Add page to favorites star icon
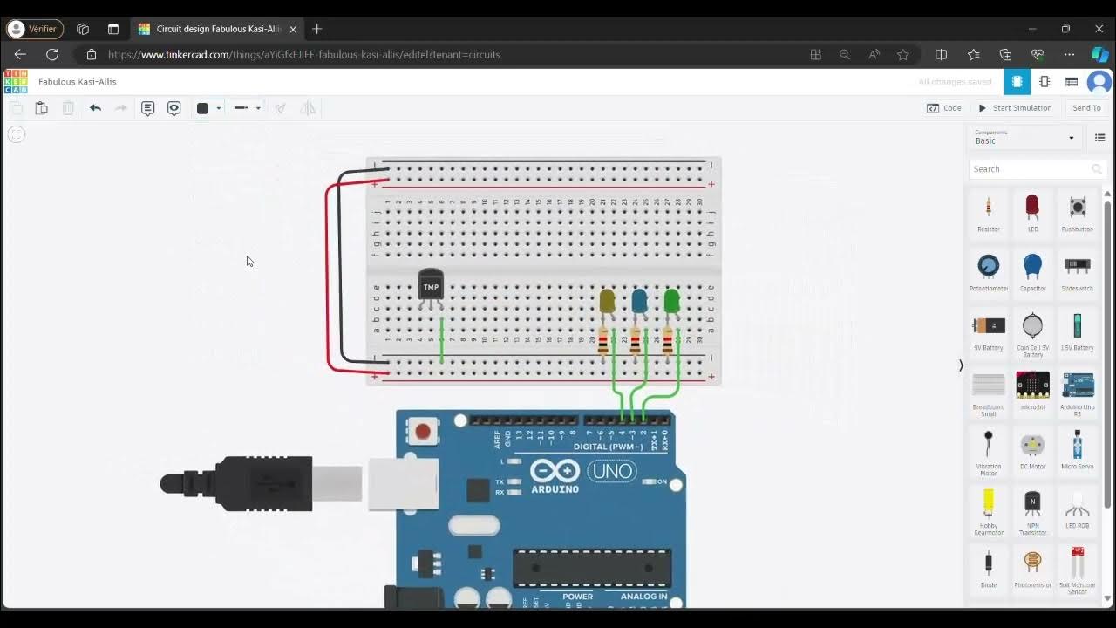The height and width of the screenshot is (628, 1116). (x=903, y=54)
